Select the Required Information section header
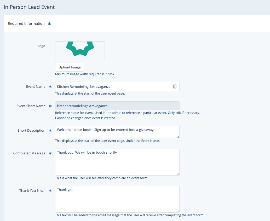This screenshot has height=221, width=270. pos(26,24)
